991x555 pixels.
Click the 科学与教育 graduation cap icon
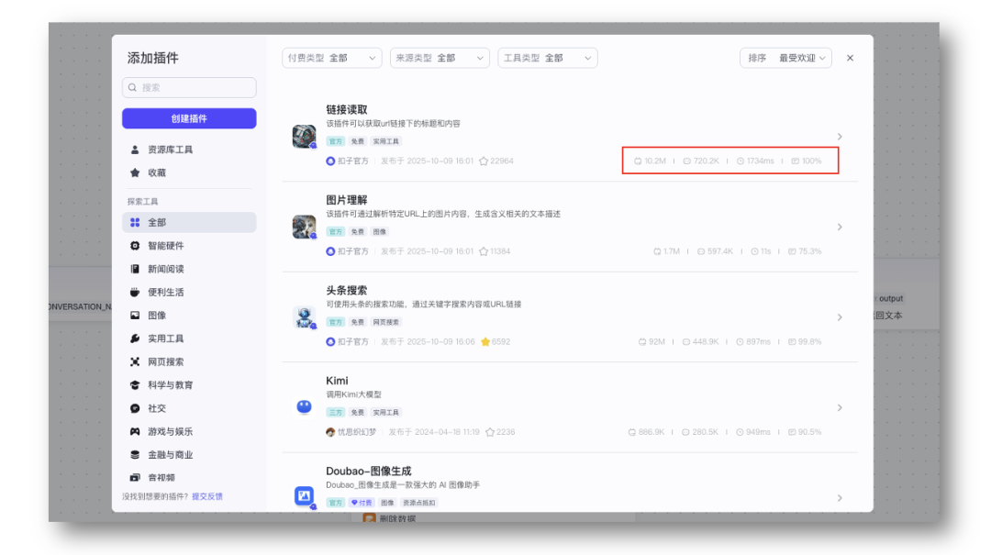135,385
